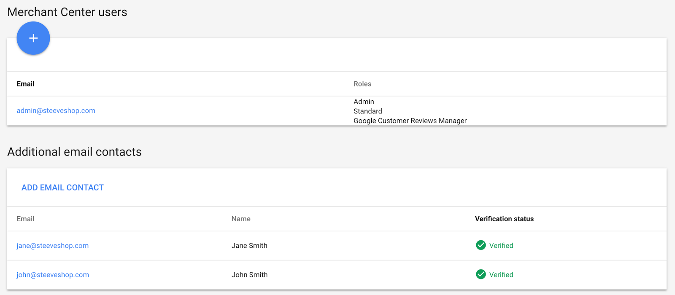The height and width of the screenshot is (295, 675).
Task: Click the Name column header
Action: tap(241, 219)
